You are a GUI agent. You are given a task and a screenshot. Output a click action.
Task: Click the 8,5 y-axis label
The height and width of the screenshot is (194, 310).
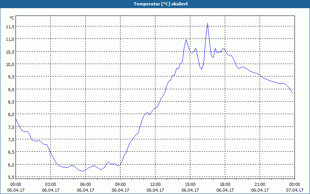click(11, 102)
